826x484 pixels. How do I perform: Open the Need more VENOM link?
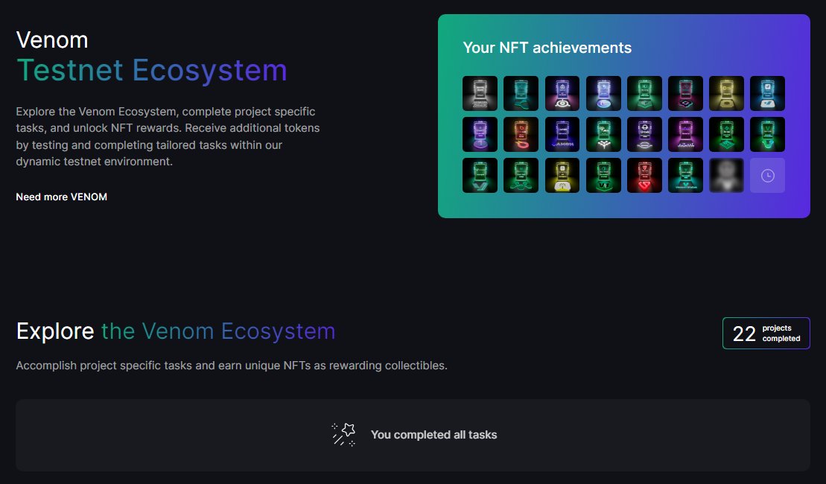pos(62,197)
